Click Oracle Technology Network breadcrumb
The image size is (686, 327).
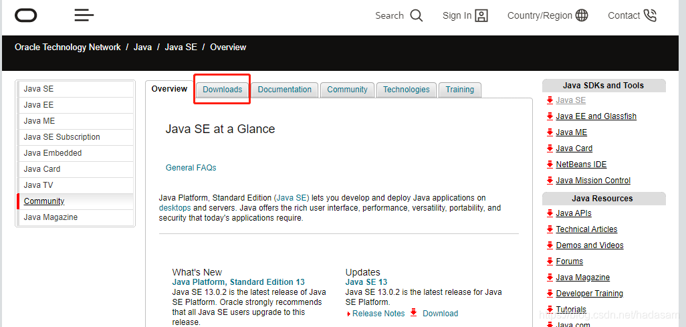point(68,47)
